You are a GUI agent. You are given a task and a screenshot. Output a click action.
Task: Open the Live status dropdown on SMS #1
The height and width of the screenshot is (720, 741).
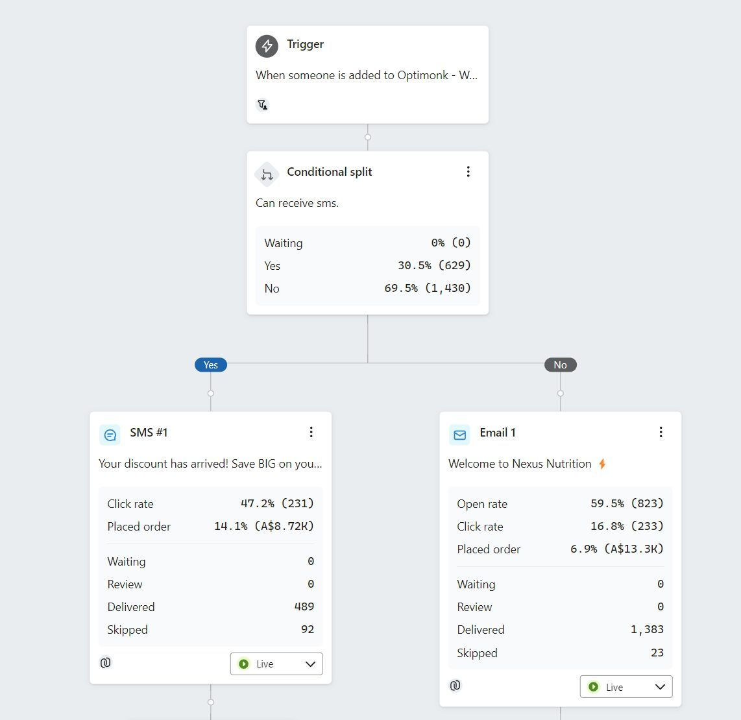(x=312, y=664)
